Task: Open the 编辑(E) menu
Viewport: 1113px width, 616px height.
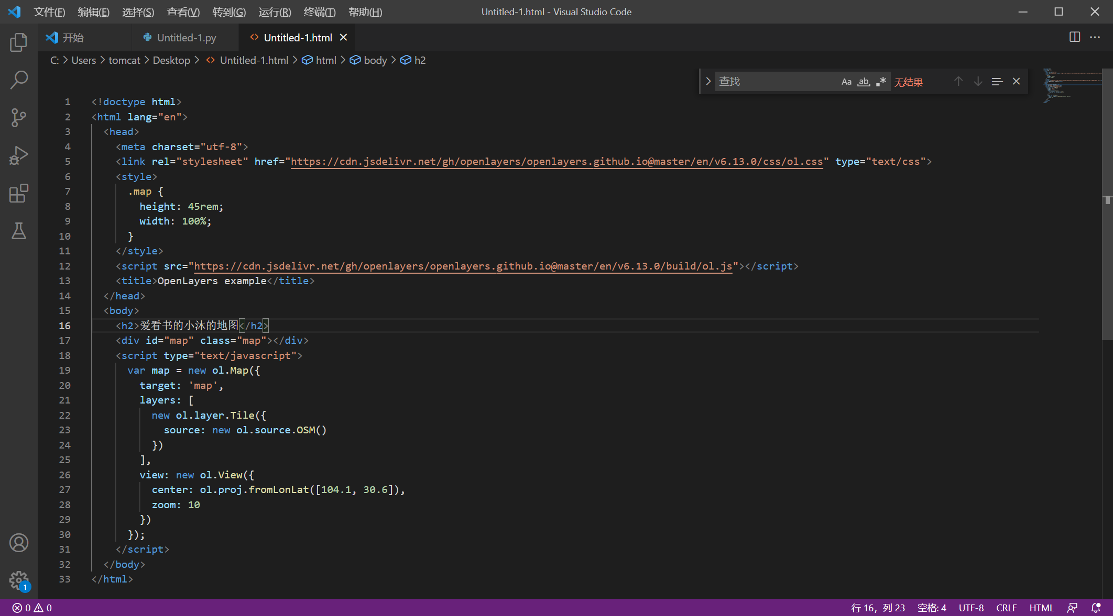Action: (x=93, y=12)
